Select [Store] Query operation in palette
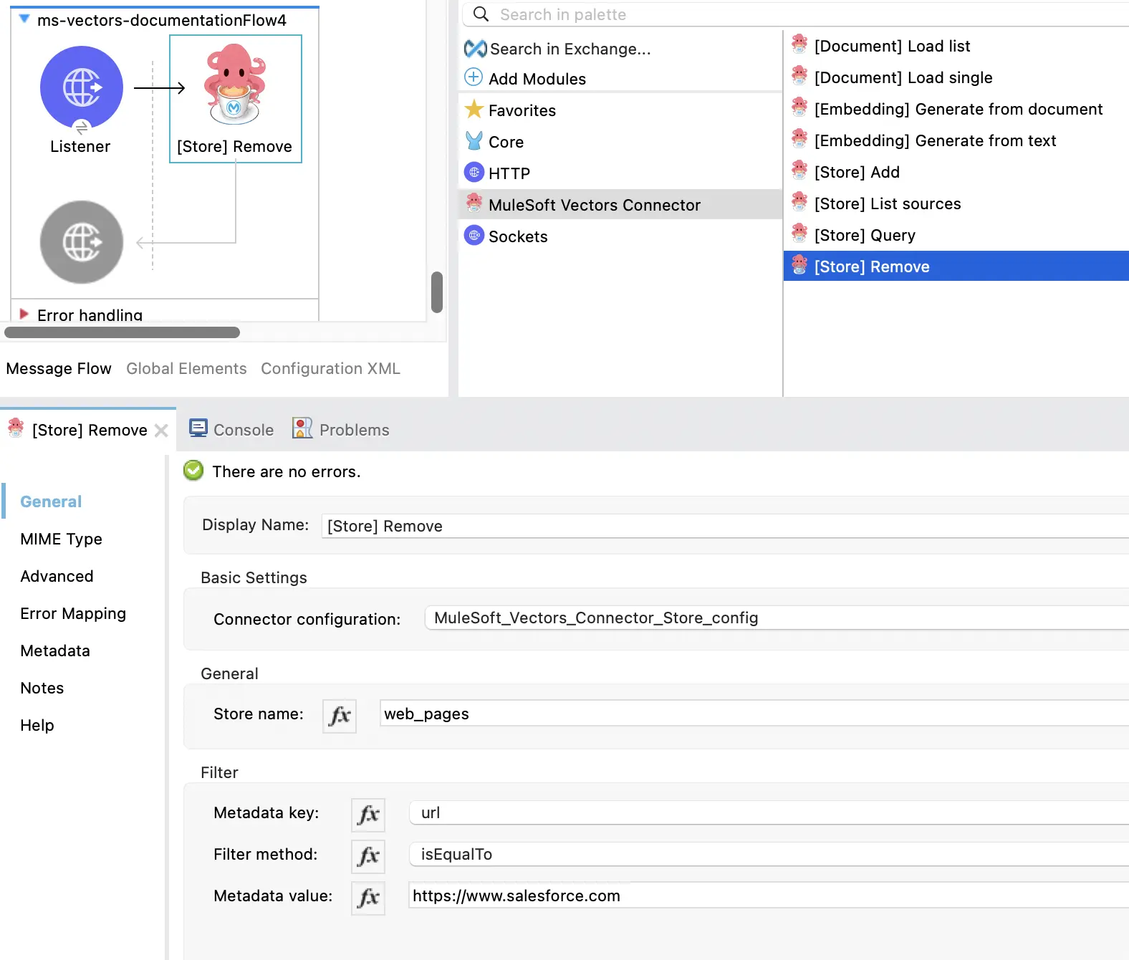The image size is (1129, 960). point(865,235)
